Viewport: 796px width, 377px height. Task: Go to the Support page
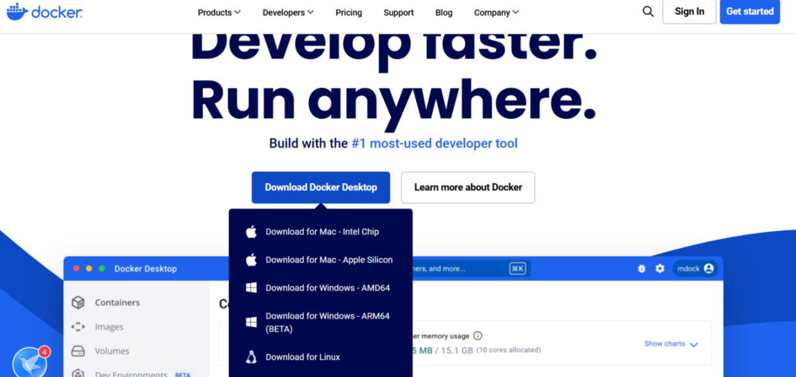point(399,12)
